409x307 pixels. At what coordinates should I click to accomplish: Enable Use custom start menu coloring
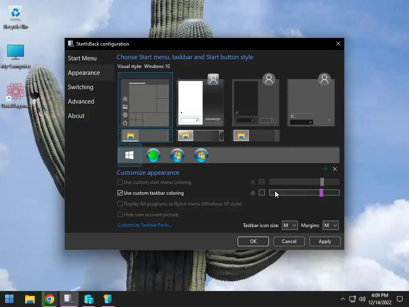coord(120,182)
